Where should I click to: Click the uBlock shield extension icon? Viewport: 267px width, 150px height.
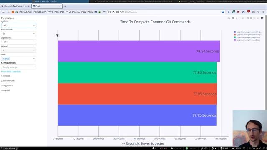(238, 12)
